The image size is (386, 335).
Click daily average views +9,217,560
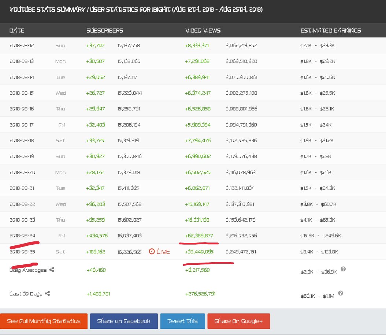[x=197, y=270]
